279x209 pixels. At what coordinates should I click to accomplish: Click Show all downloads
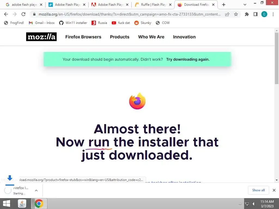[x=258, y=190]
